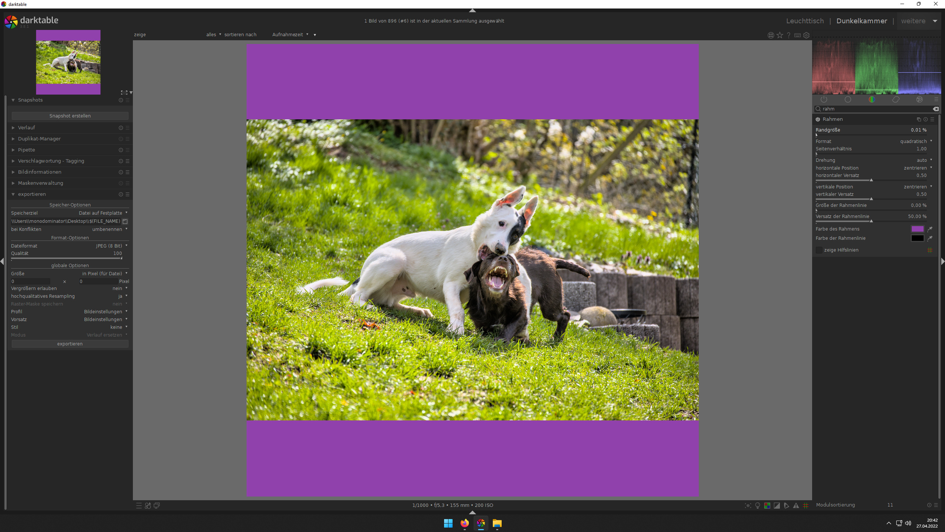
Task: Toggle the soft-proofing lightbulb icon
Action: coord(757,505)
